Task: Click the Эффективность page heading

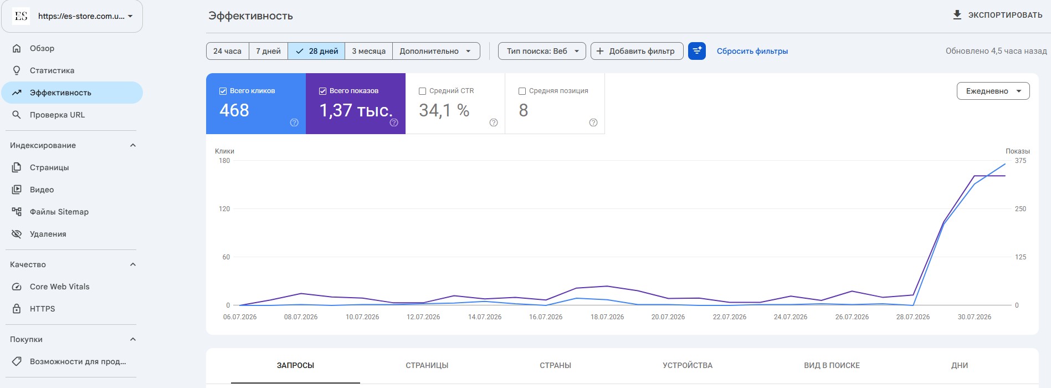Action: coord(250,16)
